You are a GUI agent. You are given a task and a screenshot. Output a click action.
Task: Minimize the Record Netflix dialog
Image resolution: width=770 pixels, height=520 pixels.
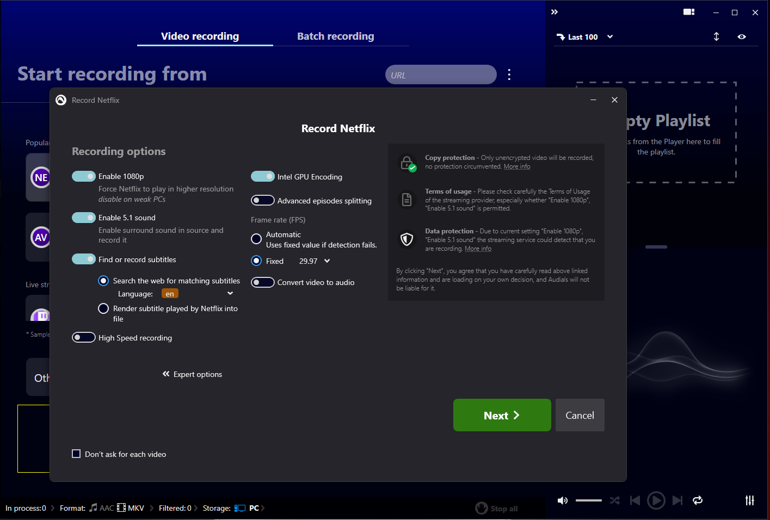[593, 100]
